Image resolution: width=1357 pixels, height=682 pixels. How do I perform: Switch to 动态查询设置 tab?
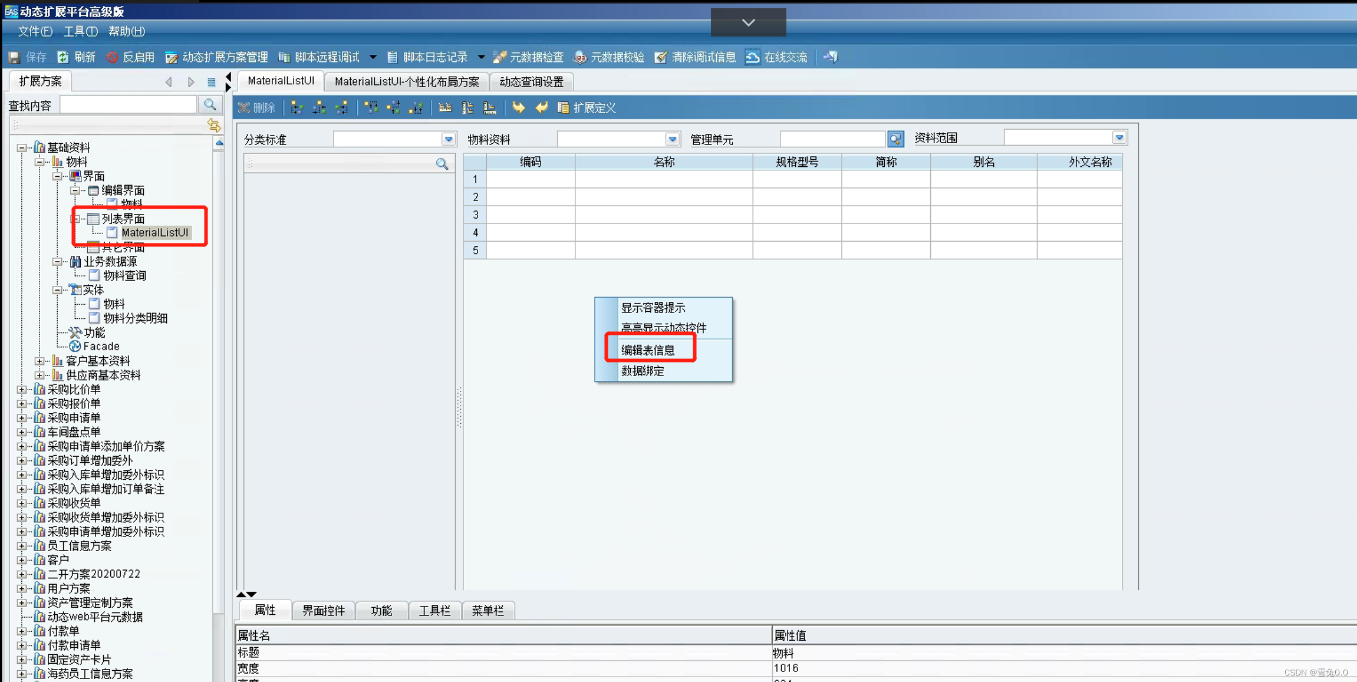pos(531,82)
